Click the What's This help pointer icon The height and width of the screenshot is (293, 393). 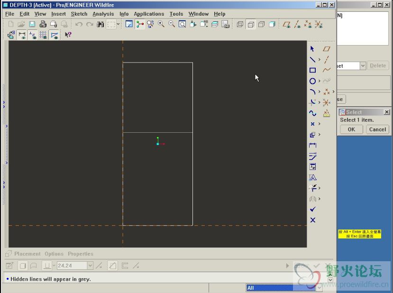pyautogui.click(x=68, y=35)
